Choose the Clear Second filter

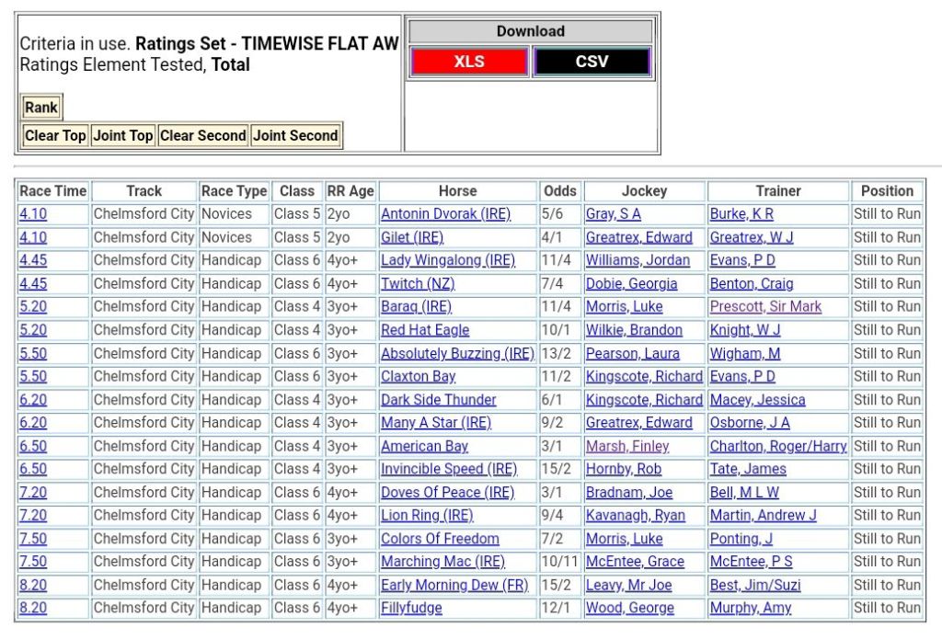click(203, 135)
